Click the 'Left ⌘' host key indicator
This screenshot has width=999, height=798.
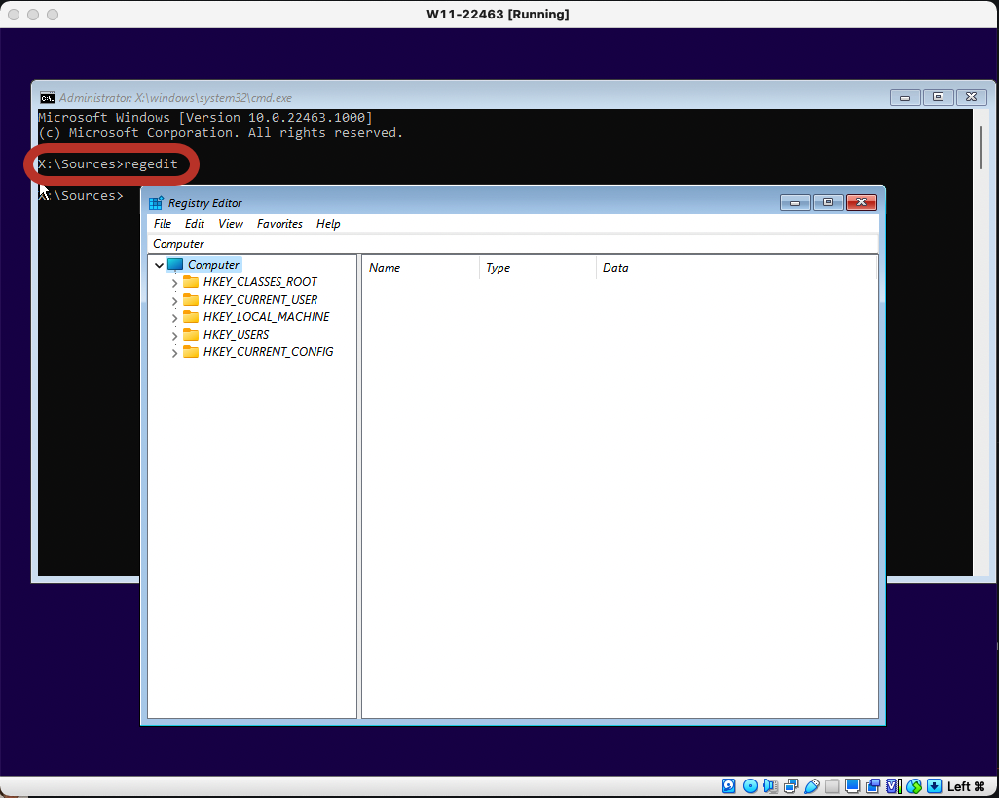click(x=966, y=786)
